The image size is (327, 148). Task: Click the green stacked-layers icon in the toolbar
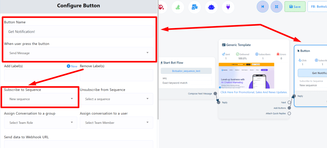pyautogui.click(x=178, y=7)
